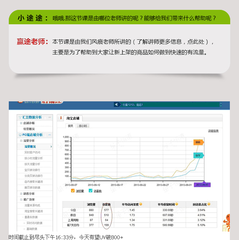Viewport: 239px width, 240px height.
Task: Click the purple 2013-09-05 date marker
Action: point(202,185)
